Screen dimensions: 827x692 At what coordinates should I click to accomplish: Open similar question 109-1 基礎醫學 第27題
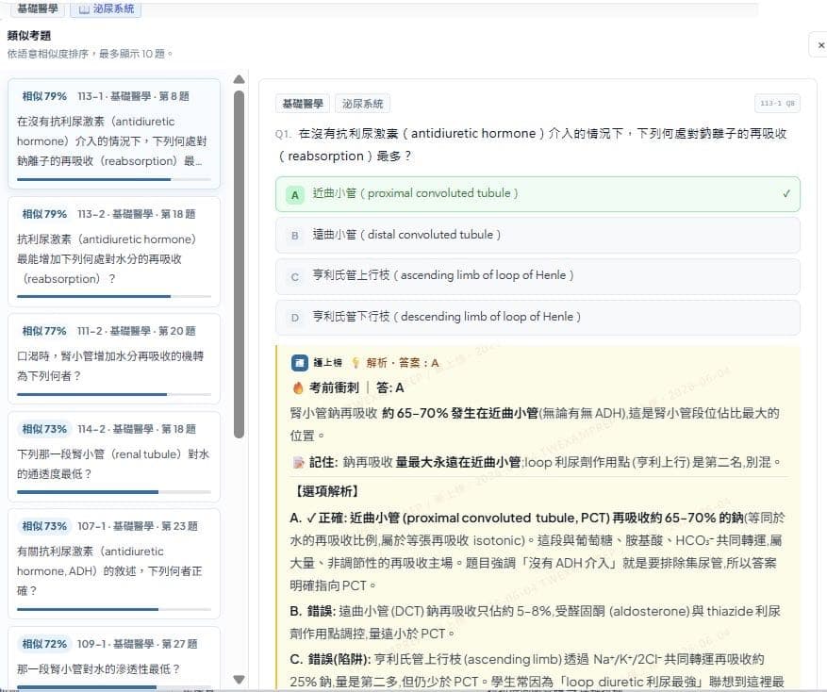click(114, 658)
